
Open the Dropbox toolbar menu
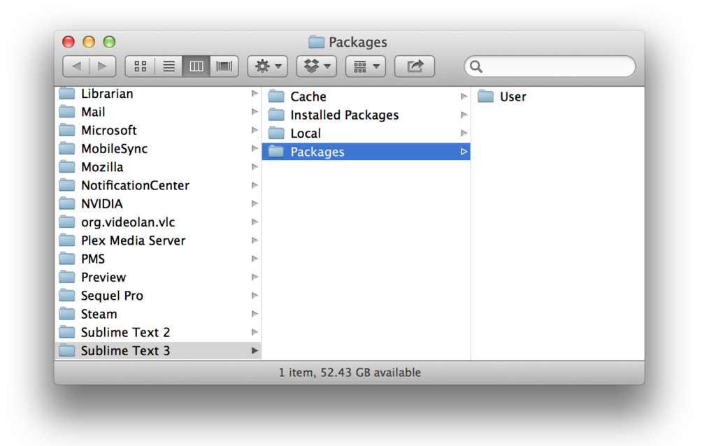click(x=317, y=66)
